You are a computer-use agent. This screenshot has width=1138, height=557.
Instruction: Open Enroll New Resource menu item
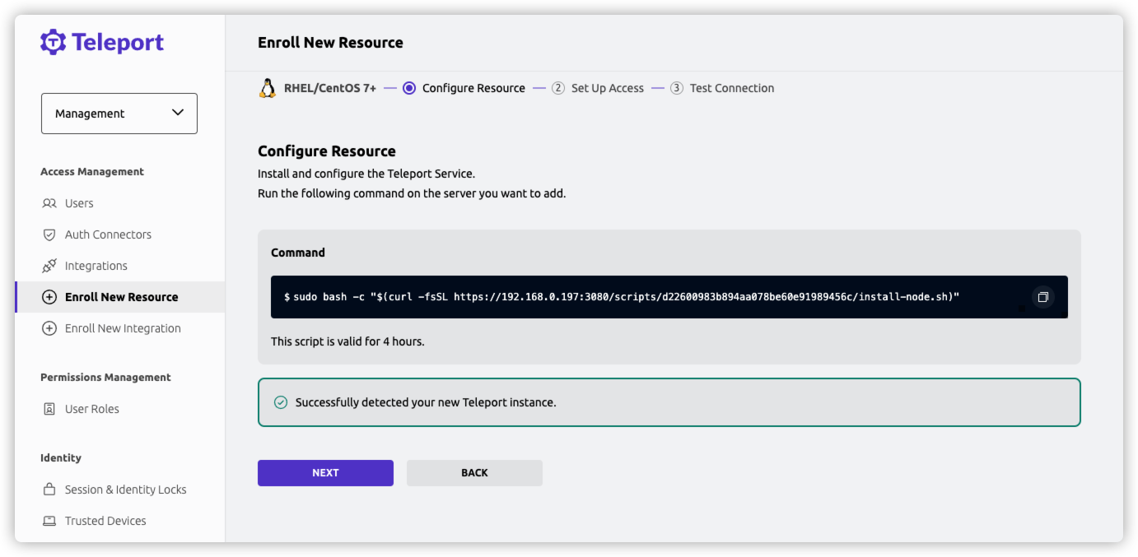tap(120, 297)
